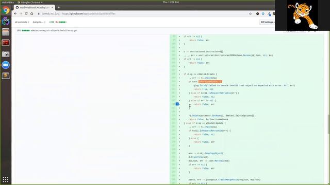Launch GoLand from the Ubuntu dock
This screenshot has height=185, width=330.
(6, 21)
